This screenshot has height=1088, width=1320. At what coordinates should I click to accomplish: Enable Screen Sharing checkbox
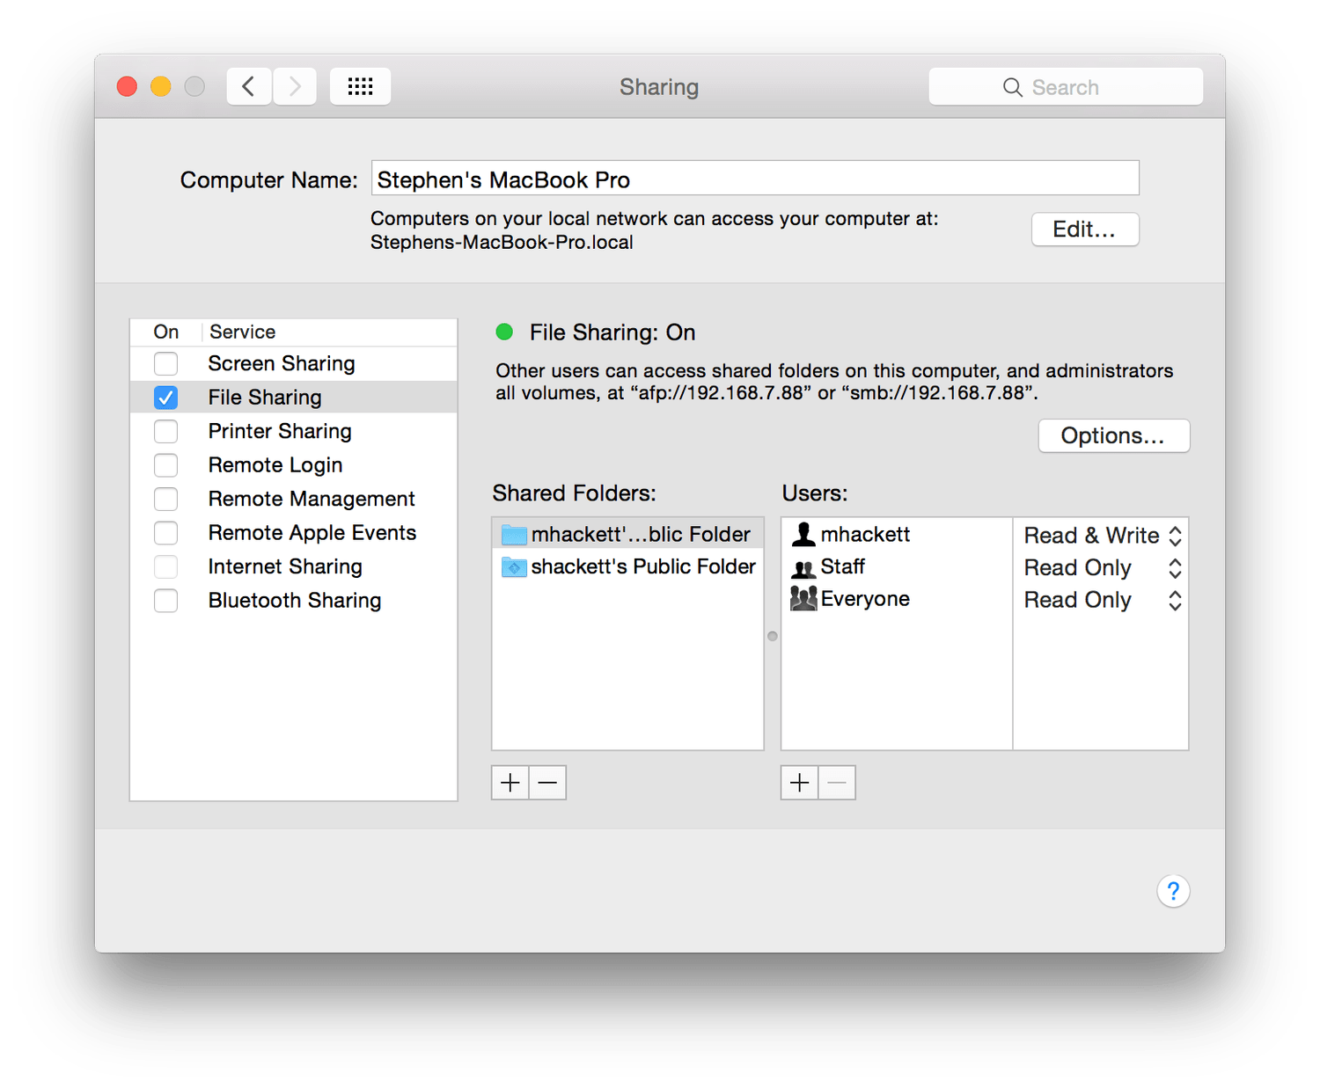[x=165, y=363]
